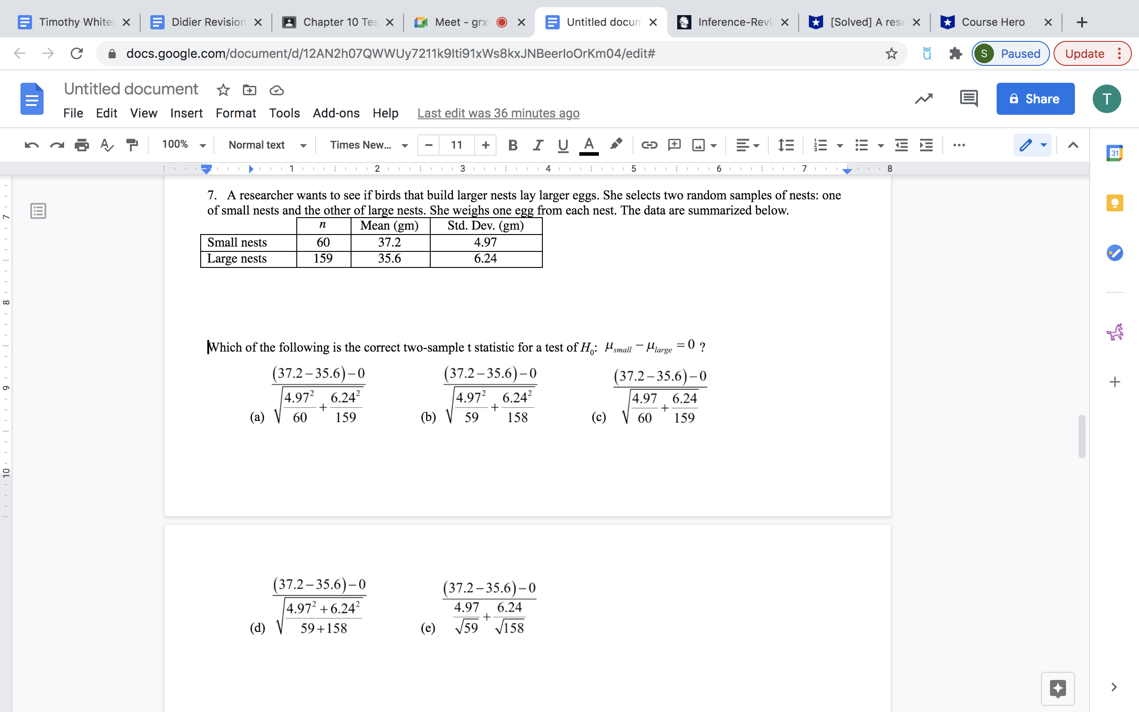Expand the font size stepper dropdown
The height and width of the screenshot is (712, 1139).
pyautogui.click(x=457, y=146)
